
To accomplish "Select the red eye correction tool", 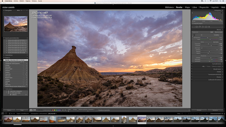I will [200, 27].
